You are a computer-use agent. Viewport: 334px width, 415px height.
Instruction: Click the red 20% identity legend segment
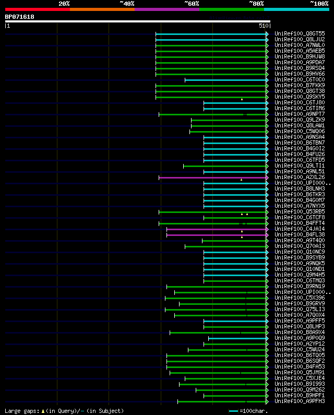[x=38, y=9]
